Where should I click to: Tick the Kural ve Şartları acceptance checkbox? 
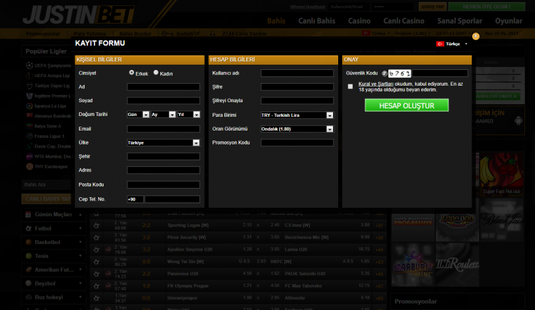350,86
